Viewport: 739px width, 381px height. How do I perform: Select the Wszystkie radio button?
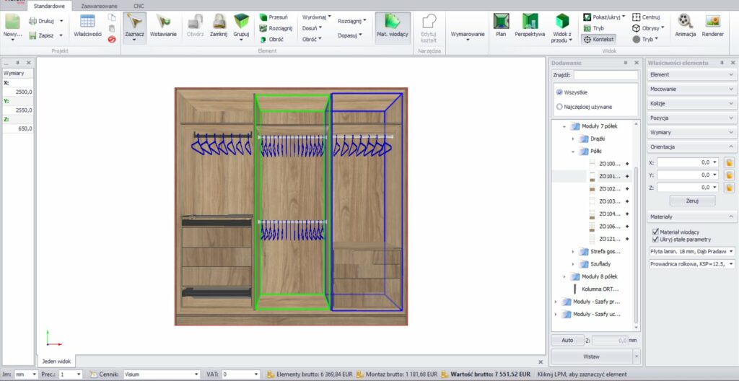pyautogui.click(x=559, y=92)
